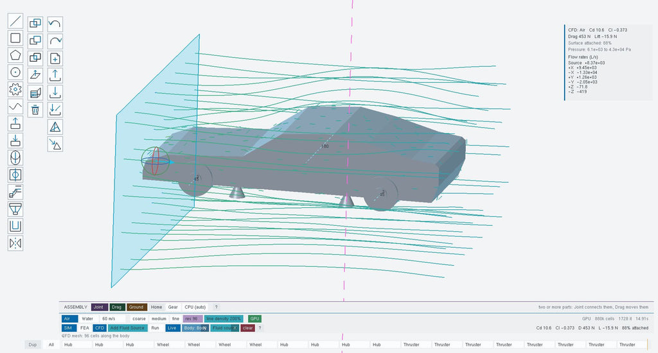658x353 pixels.
Task: Select the pentagon polygon tool
Action: [x=15, y=55]
